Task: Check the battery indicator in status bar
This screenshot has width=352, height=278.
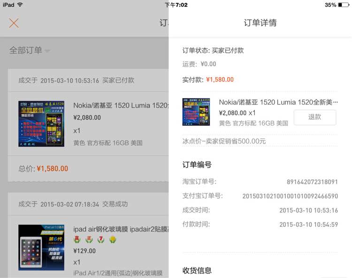Action: [x=344, y=5]
